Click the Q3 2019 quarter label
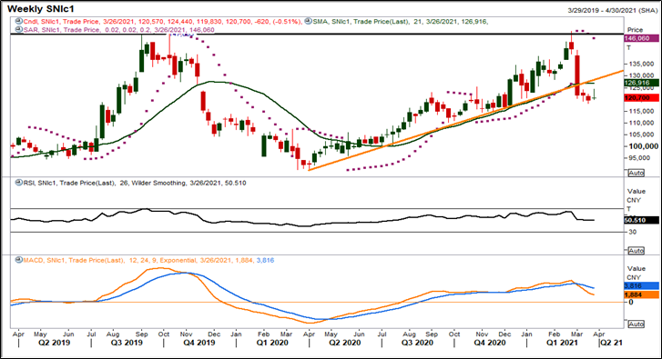The height and width of the screenshot is (359, 662). tap(127, 343)
